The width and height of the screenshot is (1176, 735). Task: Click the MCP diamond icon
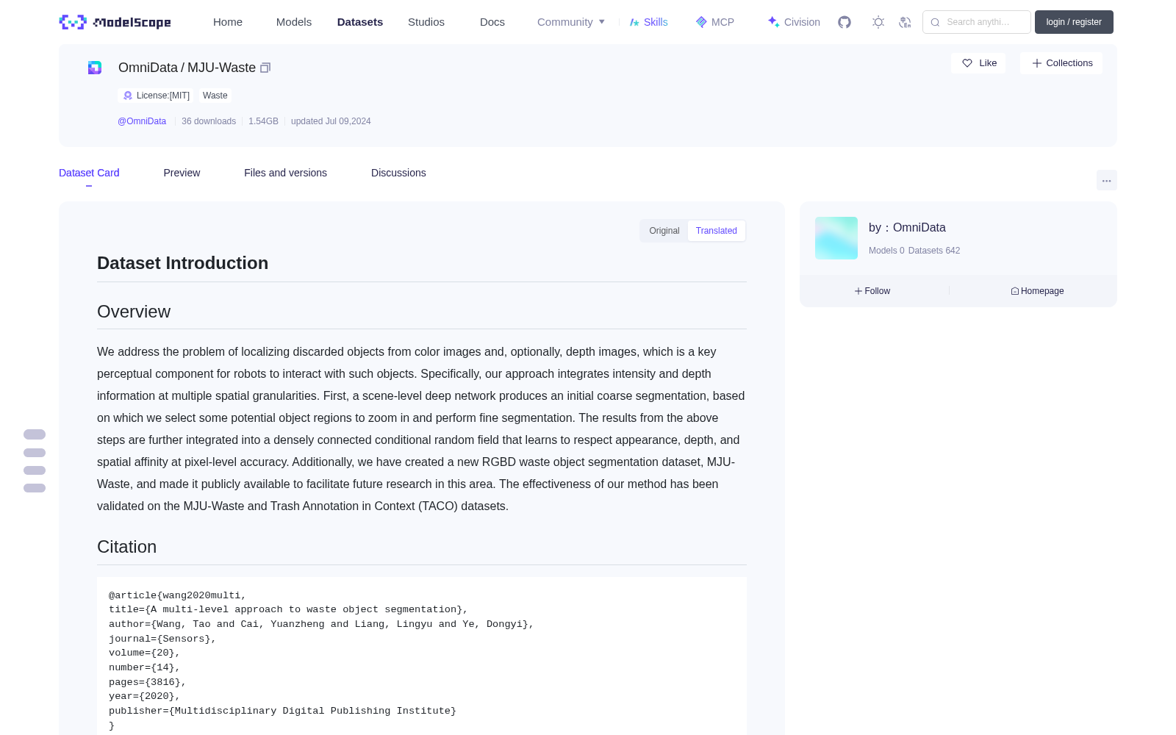click(x=701, y=22)
